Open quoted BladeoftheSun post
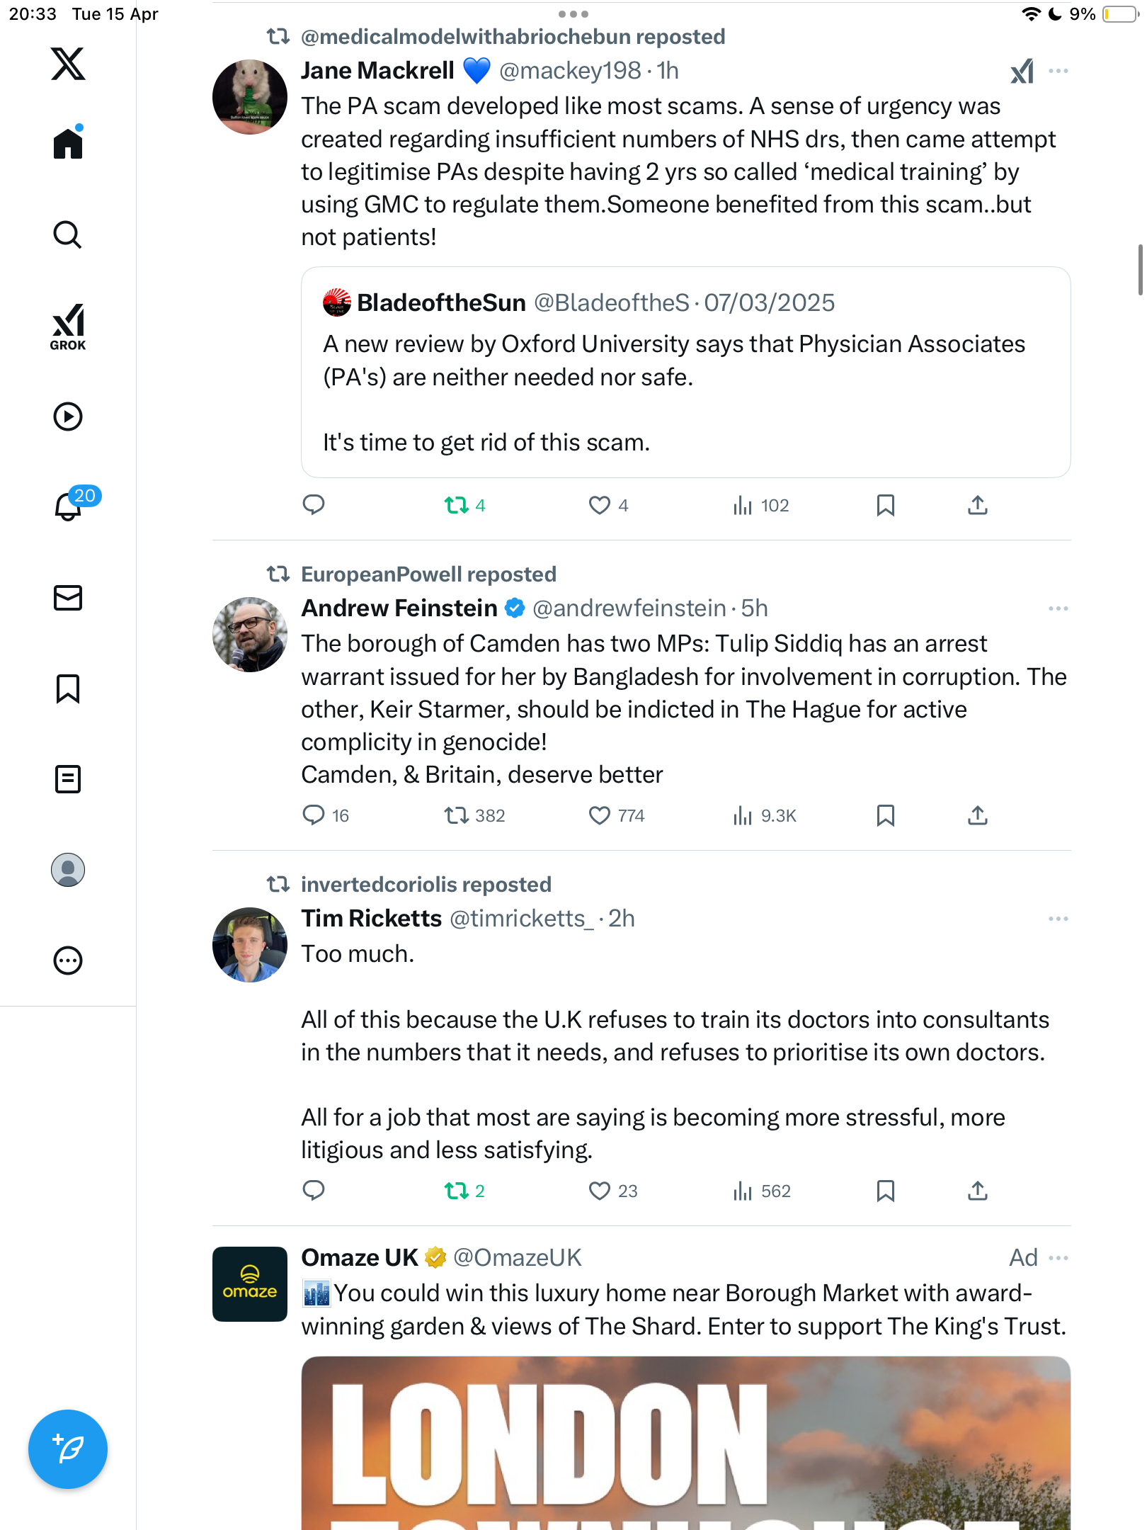The image size is (1147, 1530). [685, 372]
